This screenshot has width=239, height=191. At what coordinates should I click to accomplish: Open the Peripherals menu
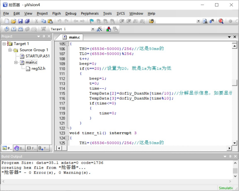pyautogui.click(x=90, y=13)
